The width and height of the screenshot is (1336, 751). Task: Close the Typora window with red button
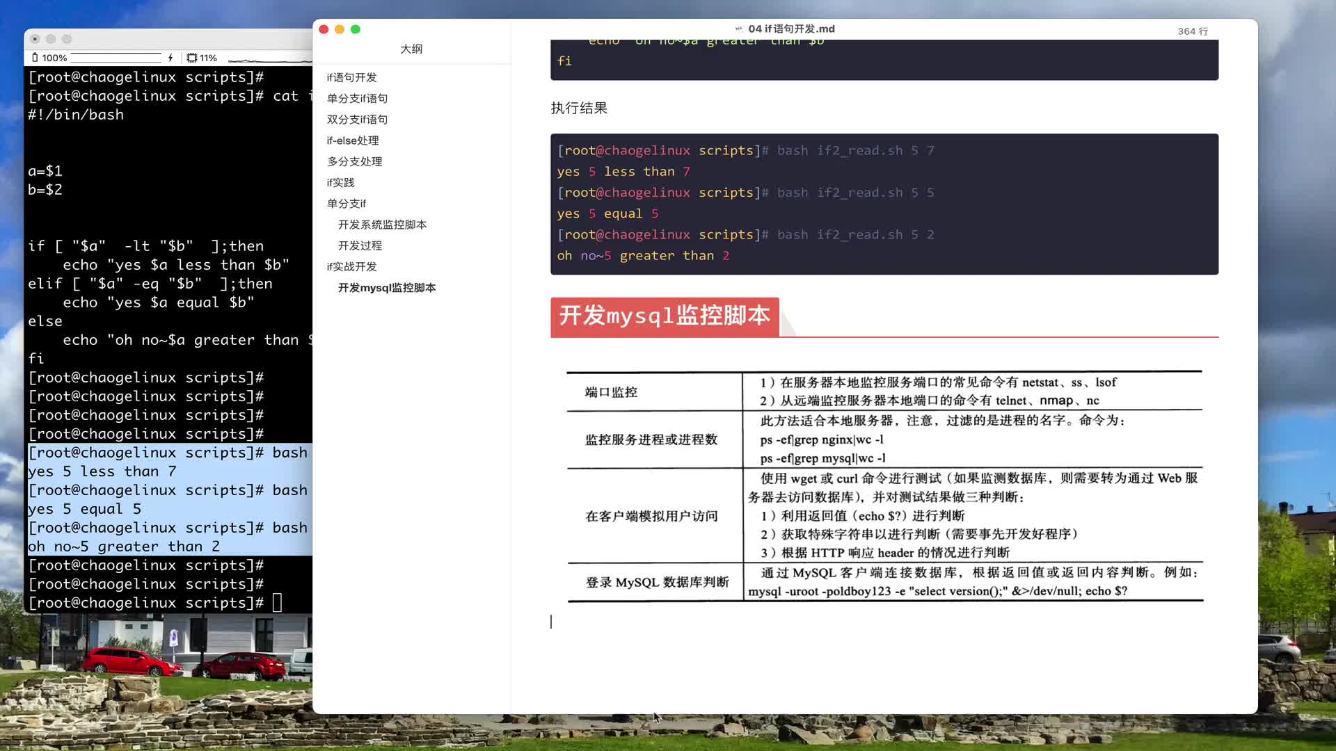(324, 29)
